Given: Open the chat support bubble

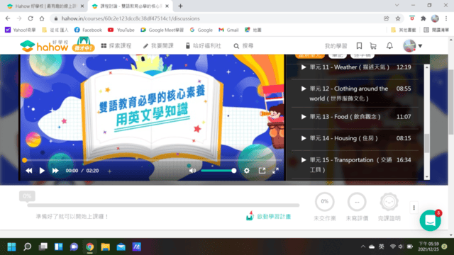Looking at the screenshot, I should tap(431, 220).
